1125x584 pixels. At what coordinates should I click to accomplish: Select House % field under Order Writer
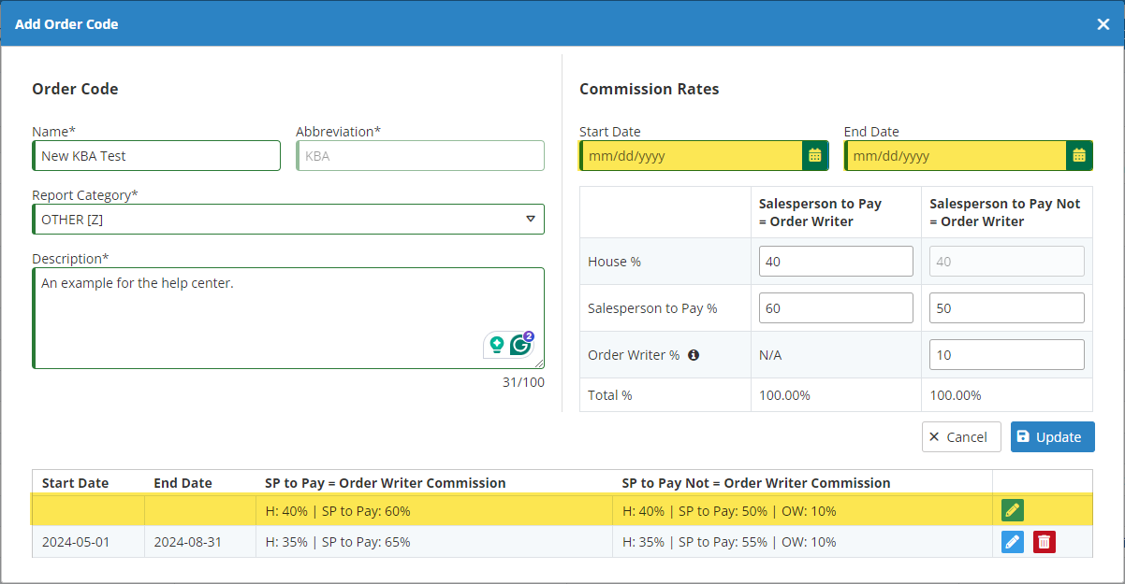(x=836, y=262)
